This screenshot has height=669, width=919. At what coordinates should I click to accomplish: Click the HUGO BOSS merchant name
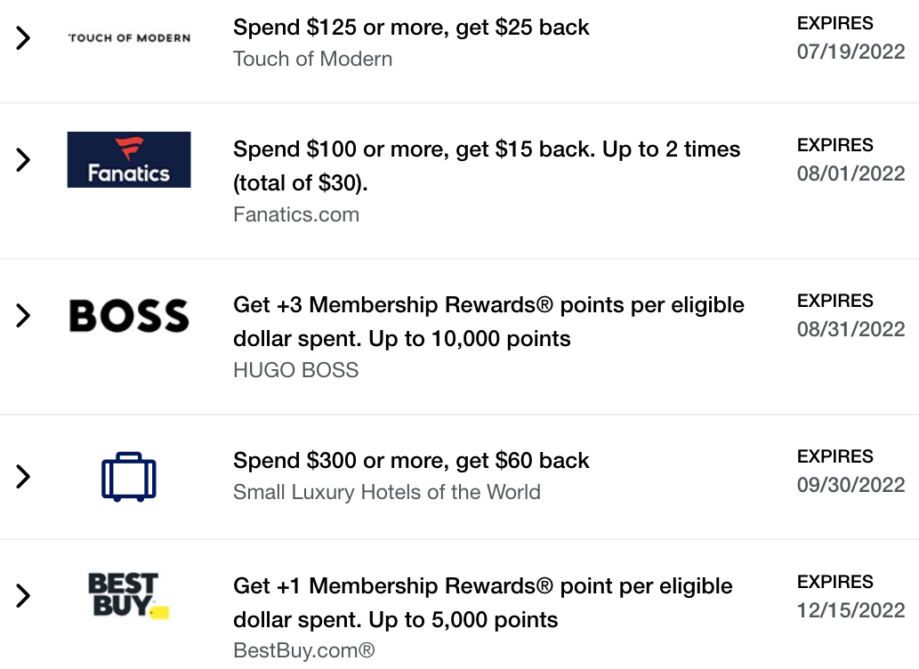coord(296,370)
